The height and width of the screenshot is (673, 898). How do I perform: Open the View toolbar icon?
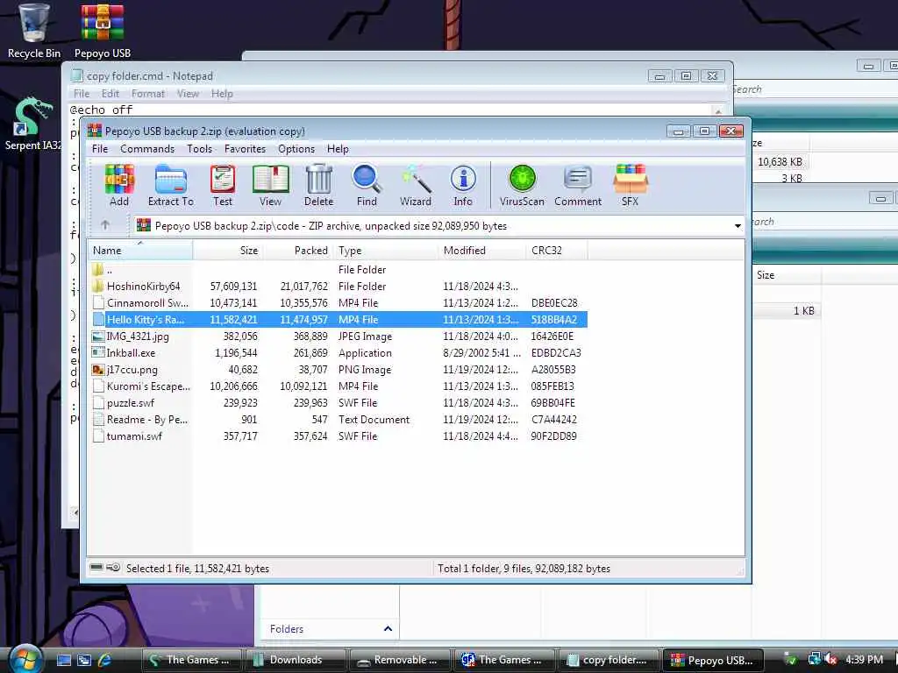click(270, 185)
